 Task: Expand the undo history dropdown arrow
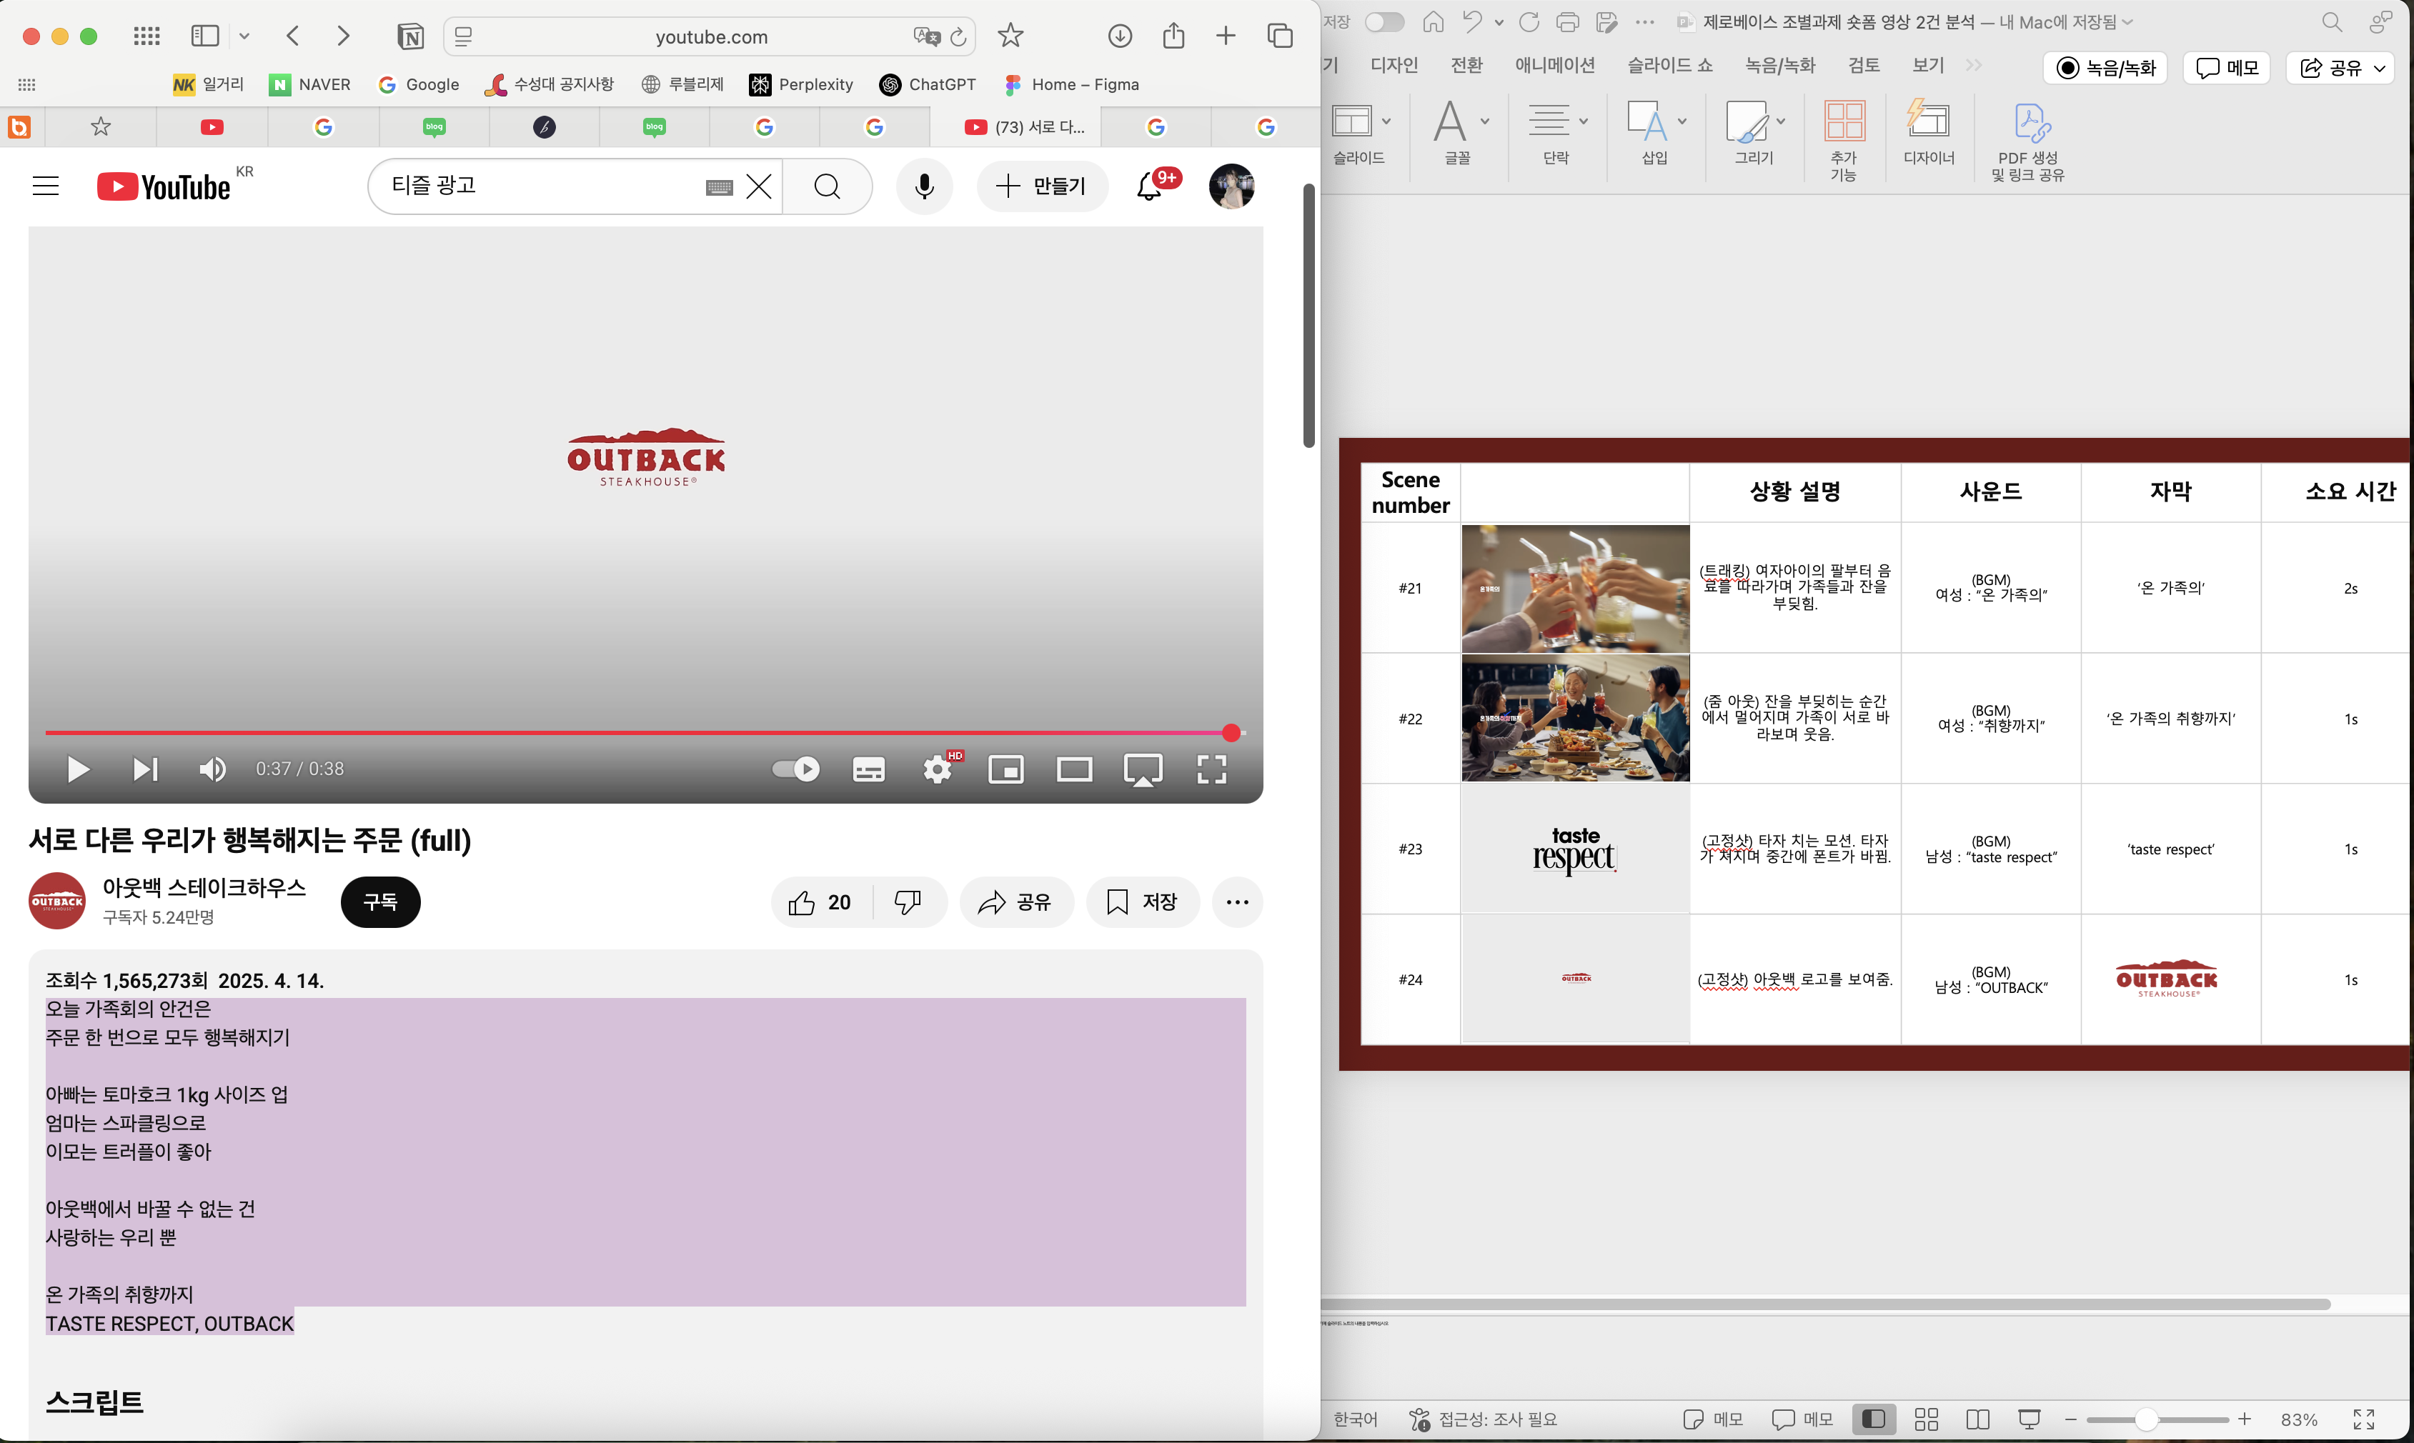point(1499,22)
